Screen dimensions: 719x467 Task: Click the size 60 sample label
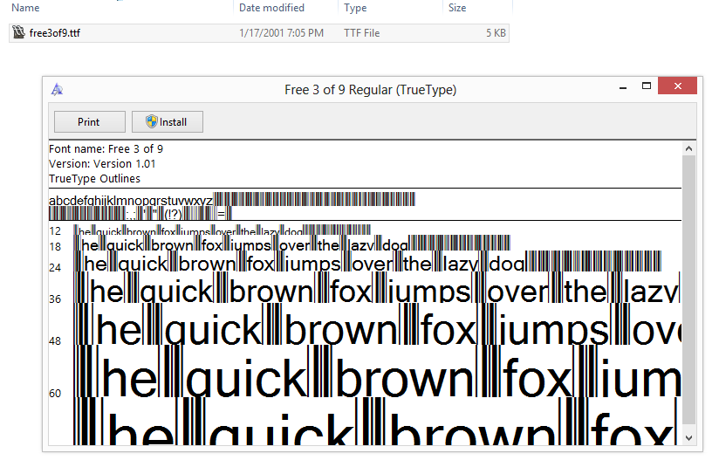(x=55, y=393)
